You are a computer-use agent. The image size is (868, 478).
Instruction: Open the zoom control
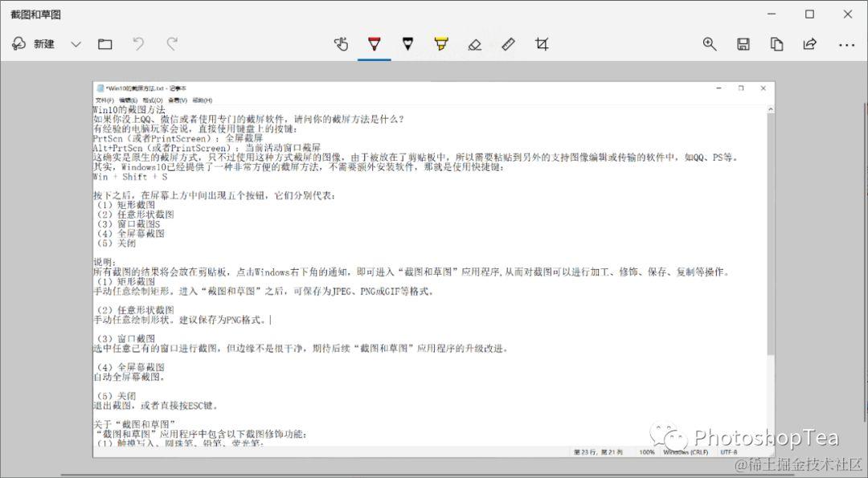(x=710, y=44)
